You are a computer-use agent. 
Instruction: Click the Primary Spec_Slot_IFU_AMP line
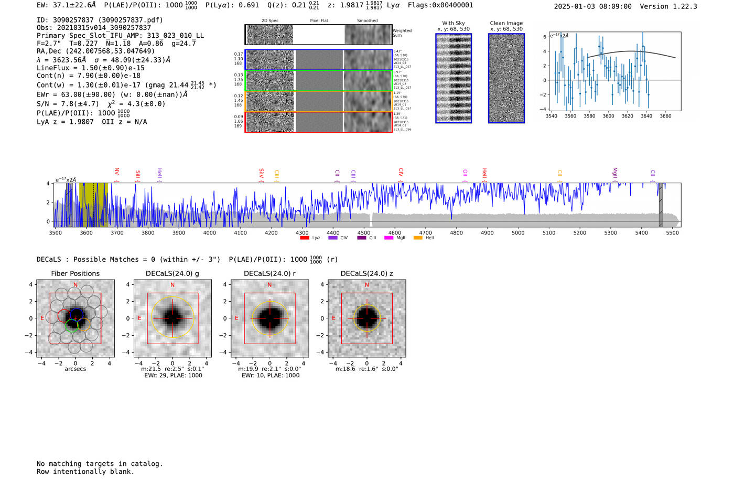click(121, 36)
